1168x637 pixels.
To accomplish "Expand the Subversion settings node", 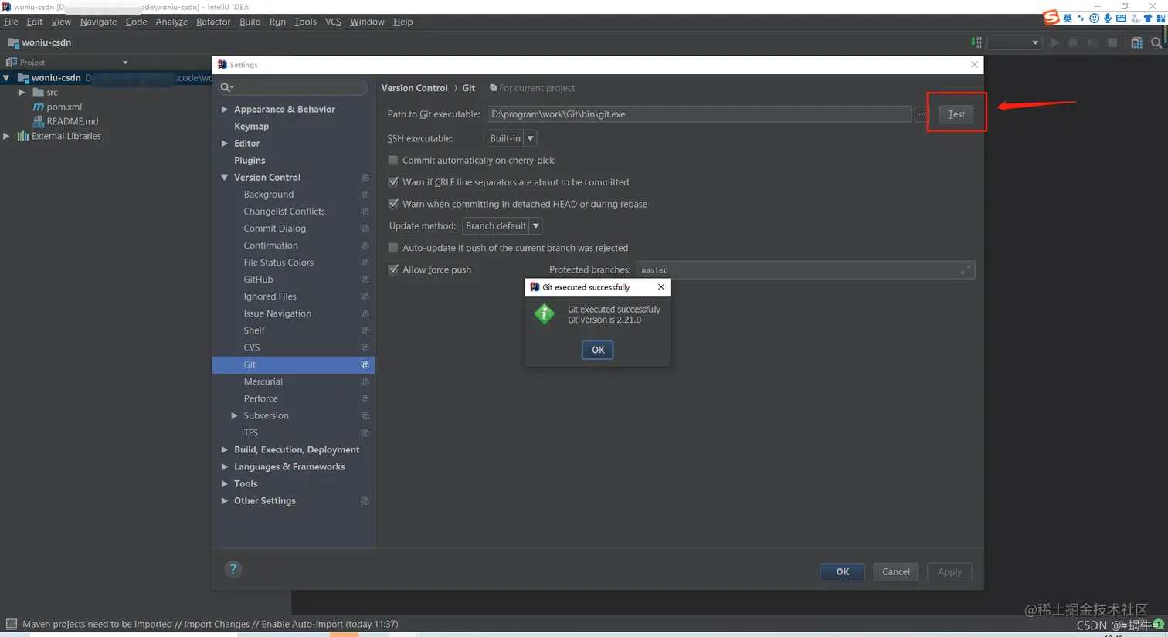I will click(234, 415).
